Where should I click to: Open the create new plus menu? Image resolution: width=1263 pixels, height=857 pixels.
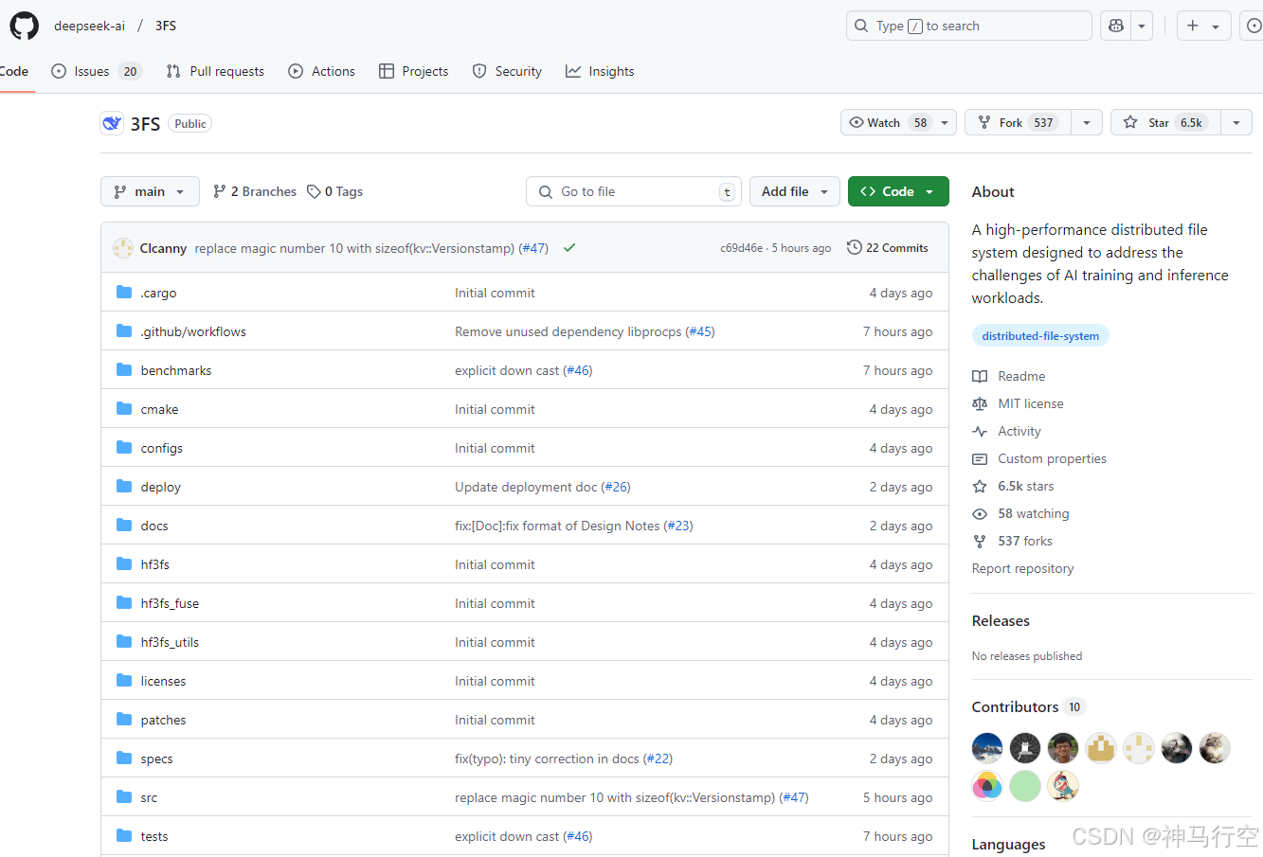pos(1203,26)
